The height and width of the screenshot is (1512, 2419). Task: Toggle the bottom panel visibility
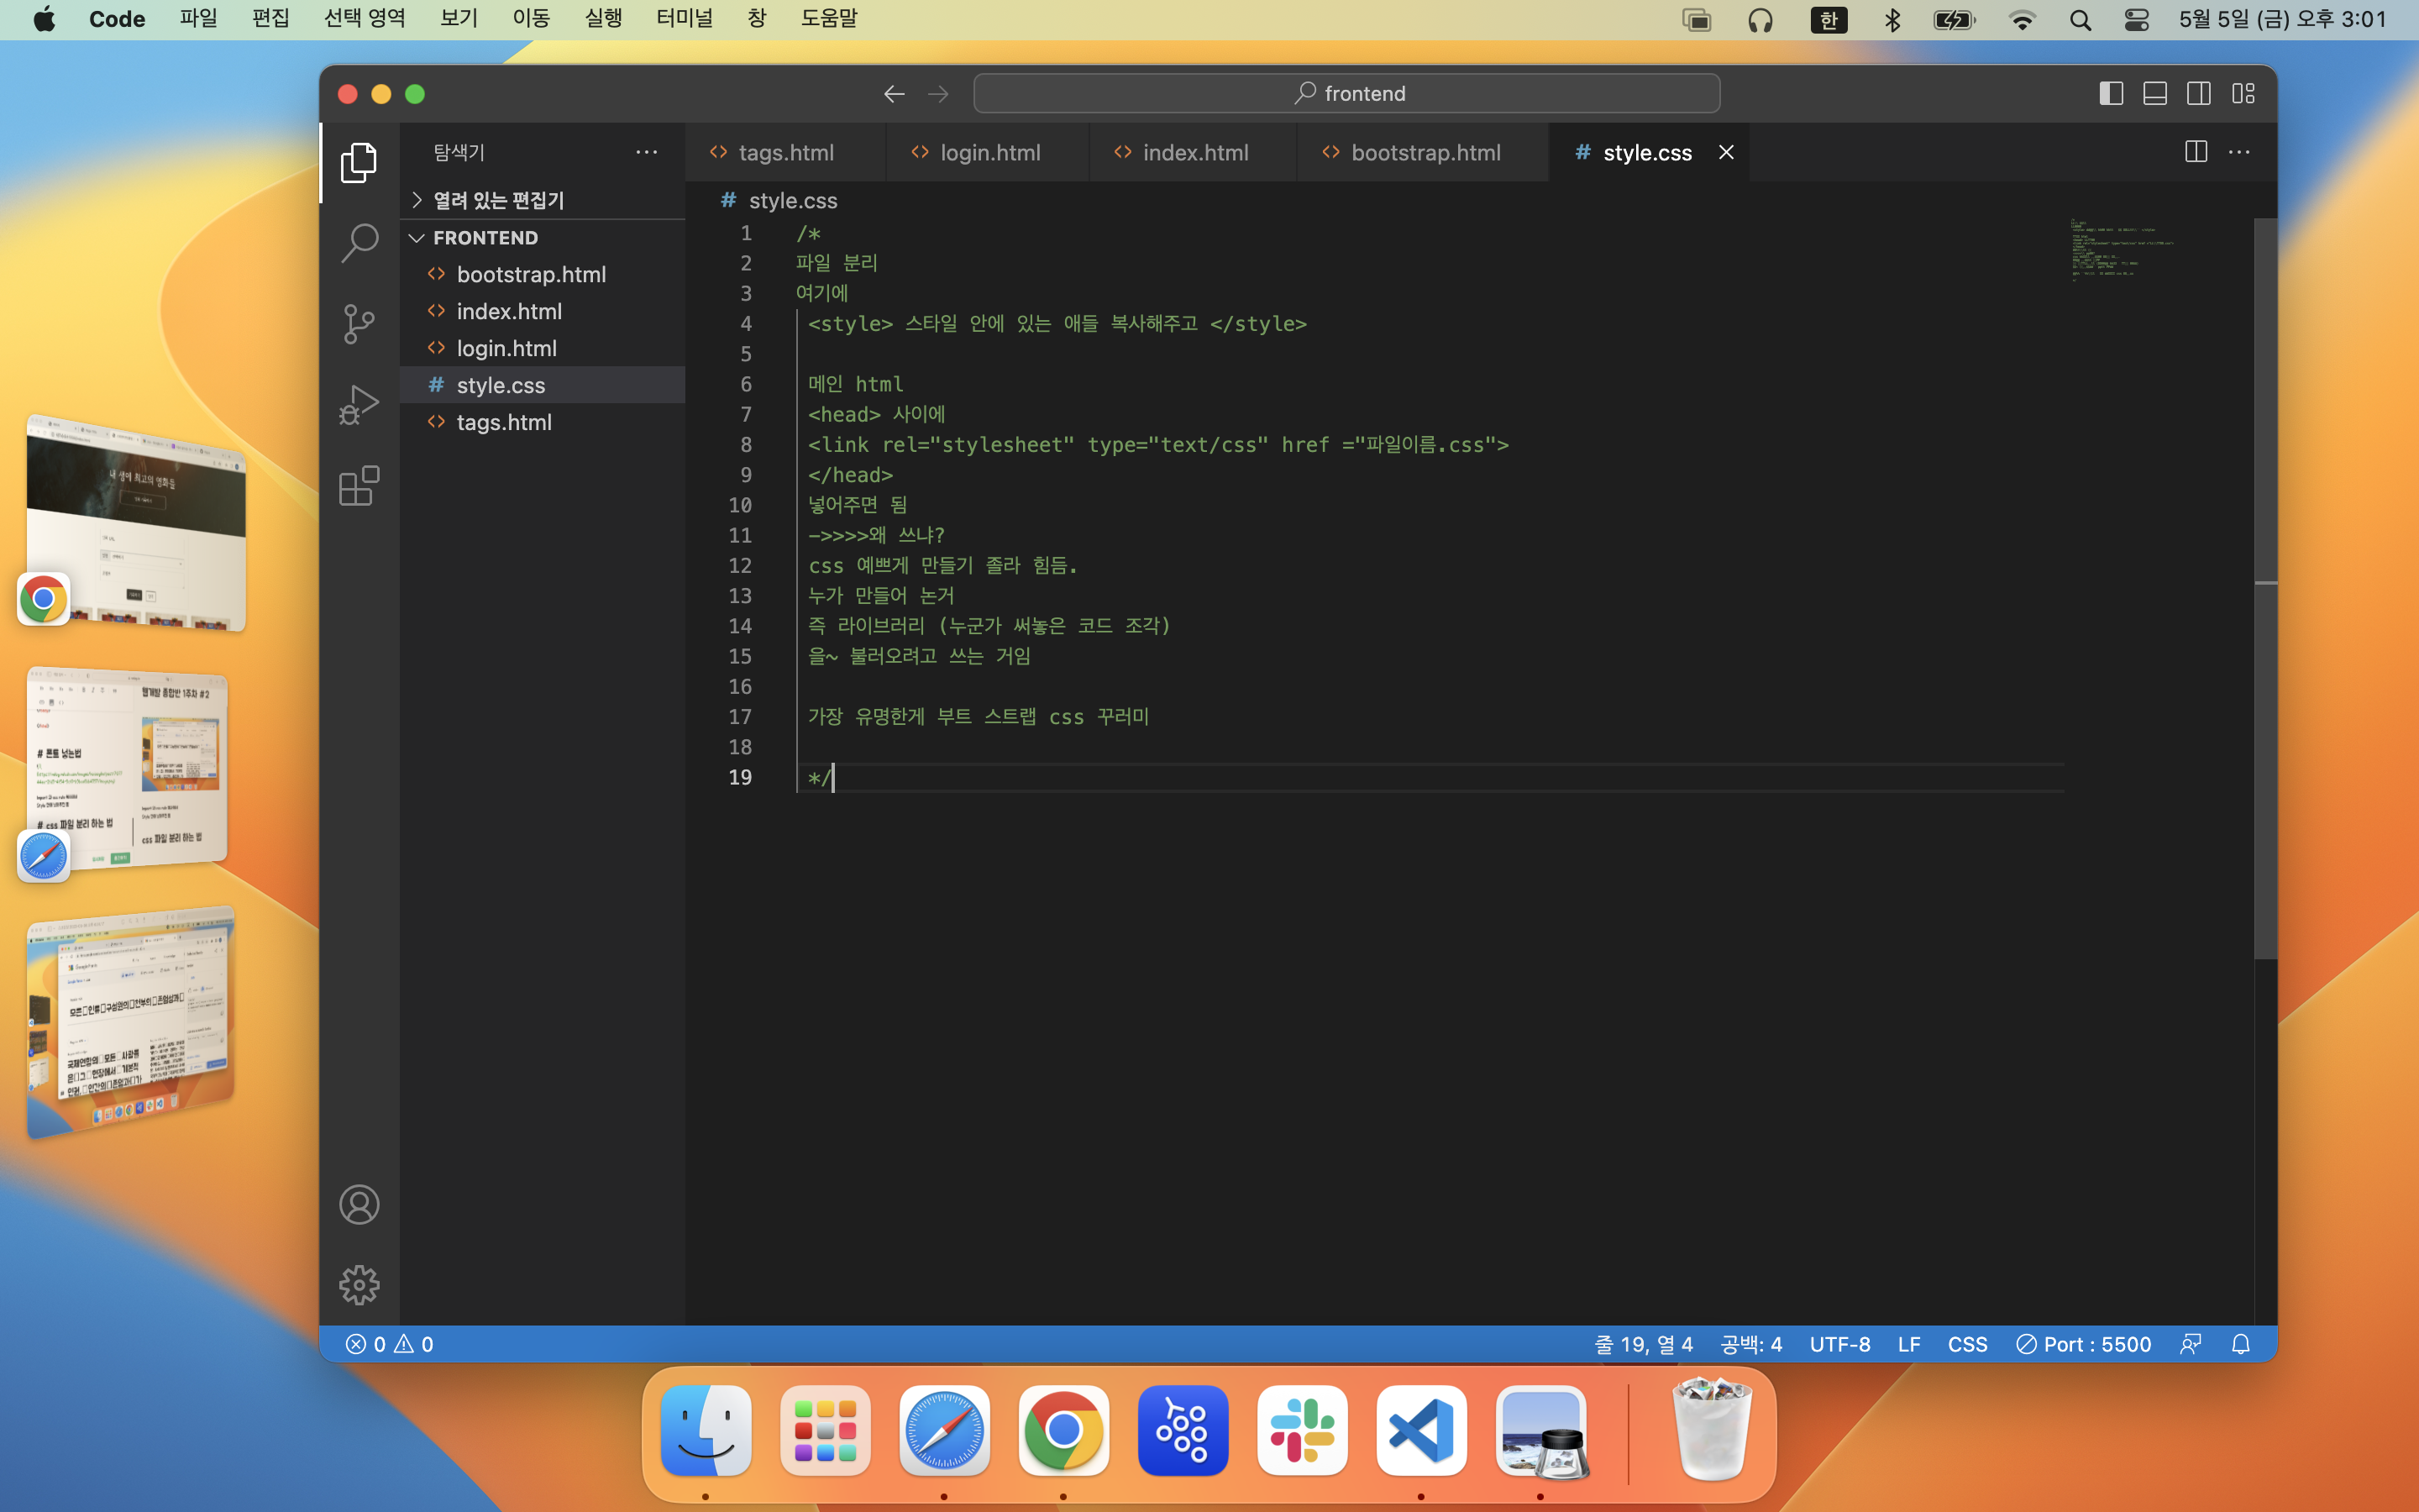(2155, 93)
